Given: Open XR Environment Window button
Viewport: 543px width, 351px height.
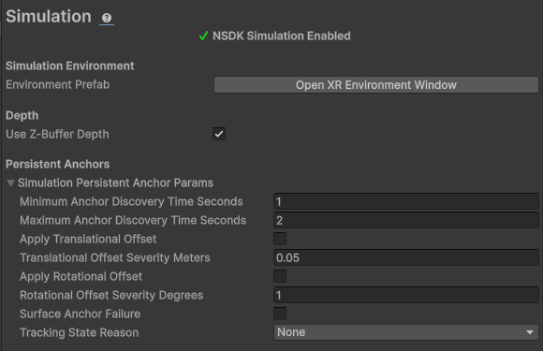Looking at the screenshot, I should pos(376,85).
